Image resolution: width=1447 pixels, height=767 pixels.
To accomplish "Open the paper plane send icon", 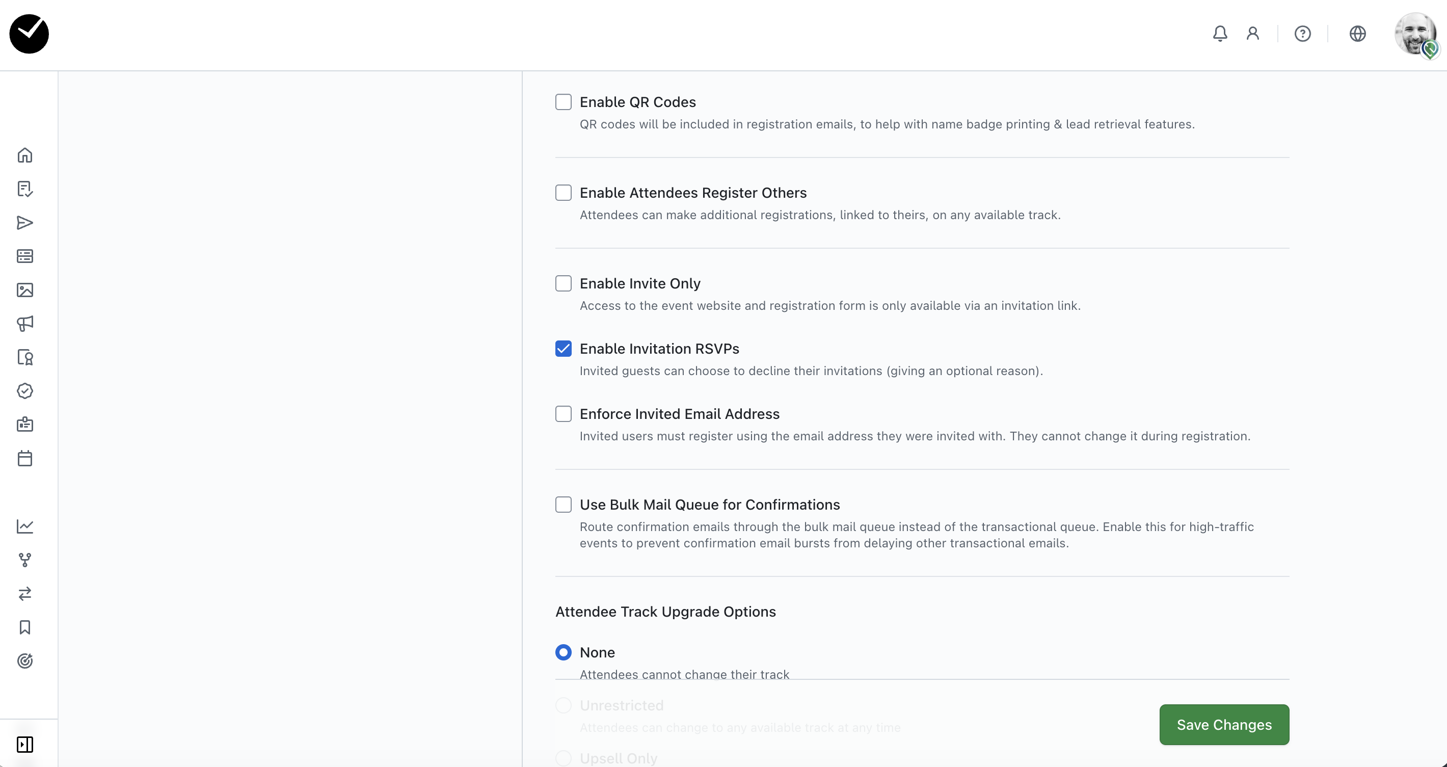I will click(25, 223).
